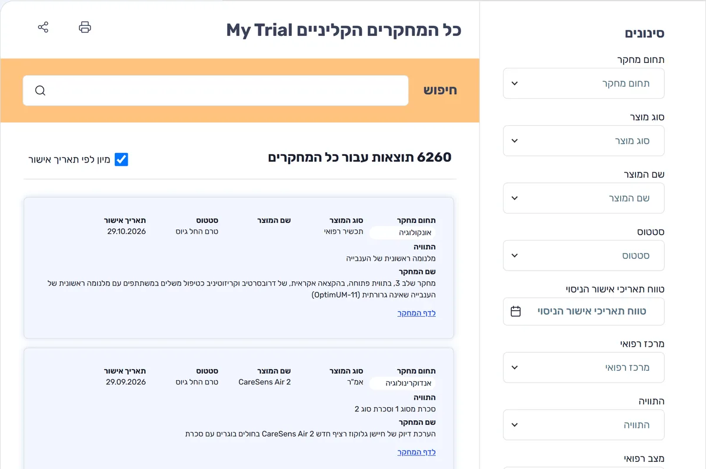706x469 pixels.
Task: Click the תכשיר רפואי product type value
Action: [x=344, y=231]
